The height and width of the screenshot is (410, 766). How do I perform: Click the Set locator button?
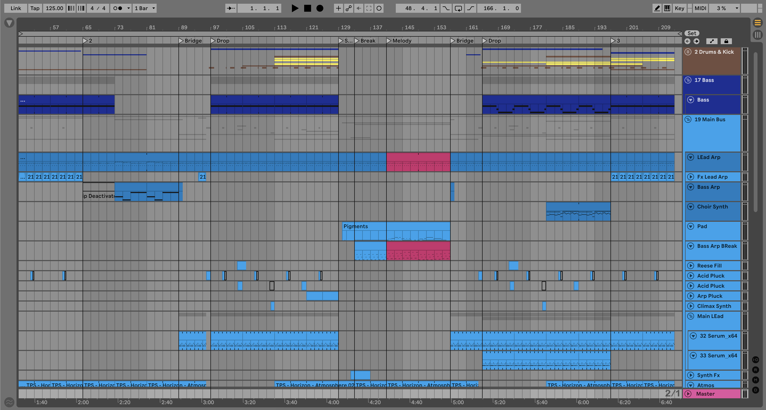coord(692,33)
